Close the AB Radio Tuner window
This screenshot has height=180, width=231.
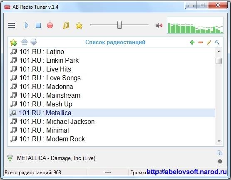[x=218, y=5]
